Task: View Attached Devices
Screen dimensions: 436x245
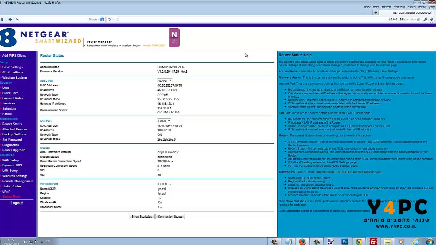Action: point(15,129)
